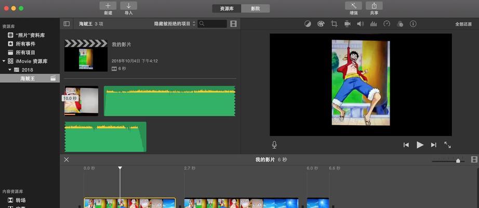Switch to the 资源库 tab
479x208 pixels.
pyautogui.click(x=227, y=8)
